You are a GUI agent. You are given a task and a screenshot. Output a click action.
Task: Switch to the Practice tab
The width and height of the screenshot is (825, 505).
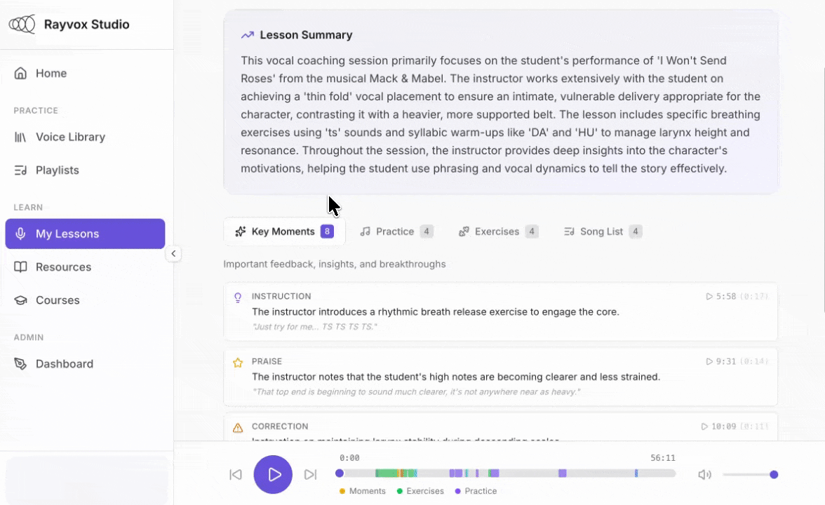coord(396,231)
